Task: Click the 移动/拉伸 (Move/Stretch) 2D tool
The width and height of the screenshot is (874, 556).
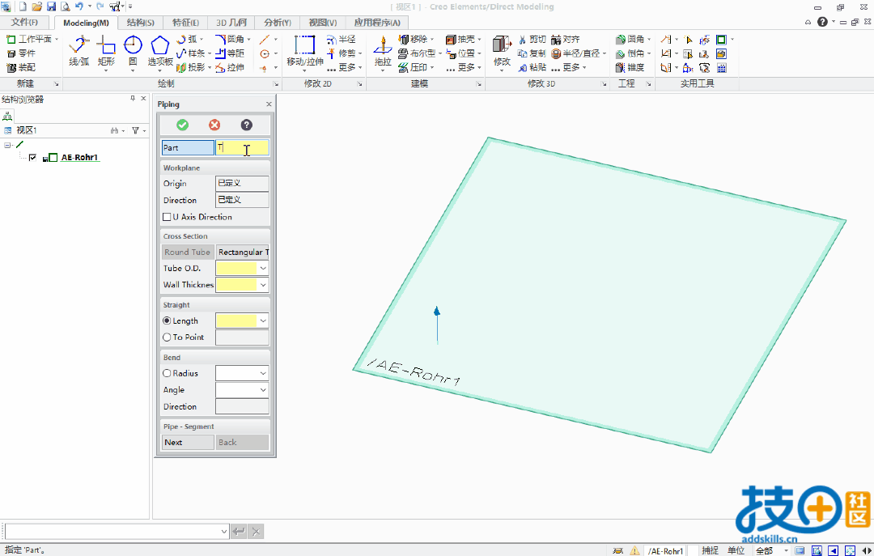Action: point(305,51)
